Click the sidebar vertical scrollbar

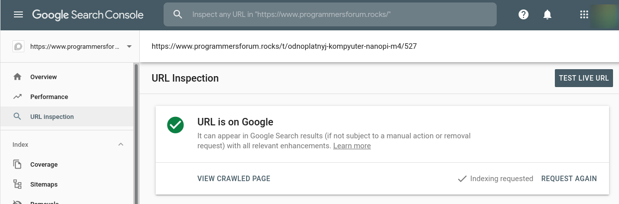tap(136, 133)
